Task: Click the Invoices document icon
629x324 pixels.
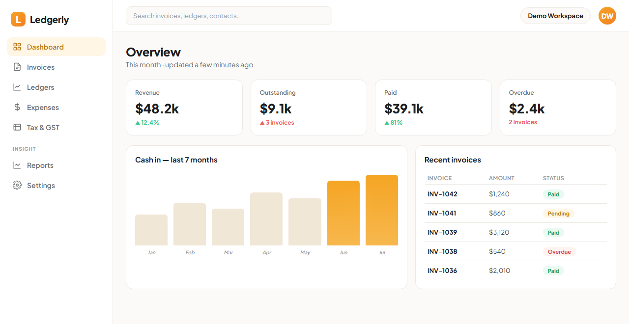Action: (17, 67)
